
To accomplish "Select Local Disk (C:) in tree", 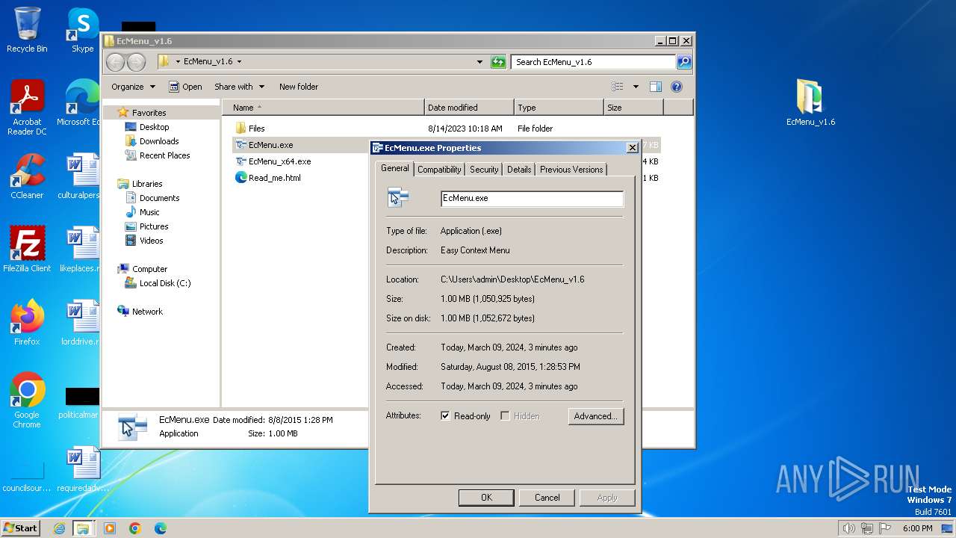I will [164, 283].
